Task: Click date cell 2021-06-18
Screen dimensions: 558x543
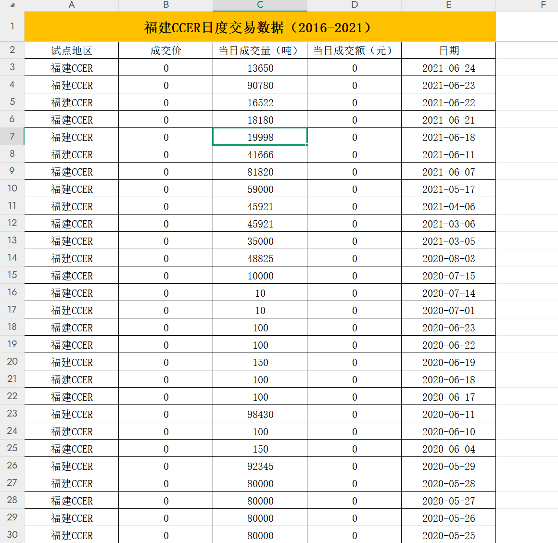Action: point(448,137)
